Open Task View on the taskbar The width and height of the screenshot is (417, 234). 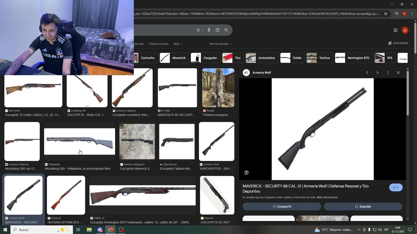click(x=78, y=230)
